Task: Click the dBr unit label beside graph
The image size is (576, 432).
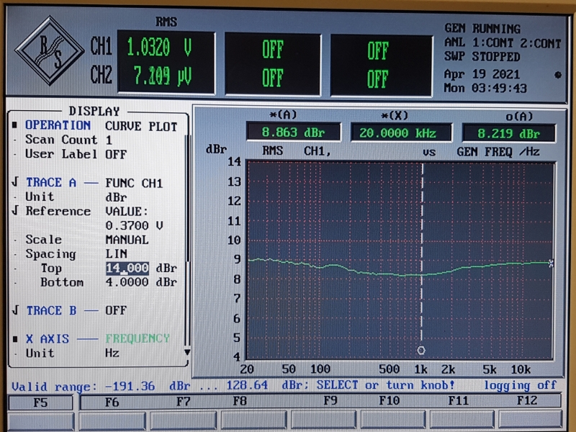Action: (x=217, y=149)
